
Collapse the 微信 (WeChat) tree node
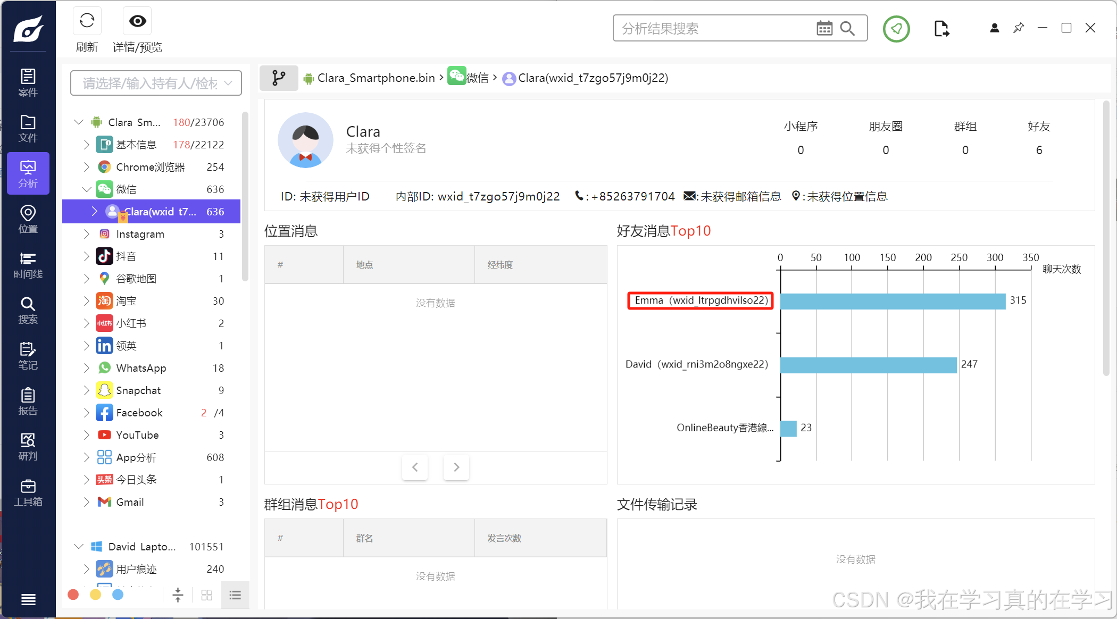coord(86,189)
